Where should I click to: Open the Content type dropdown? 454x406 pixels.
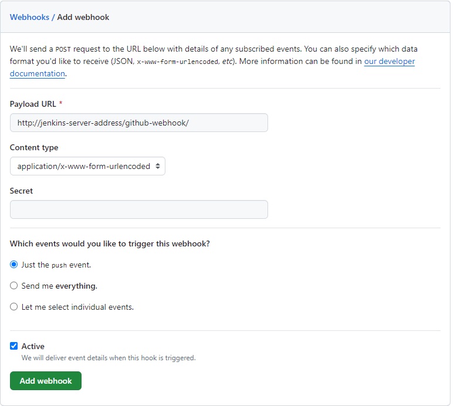87,166
